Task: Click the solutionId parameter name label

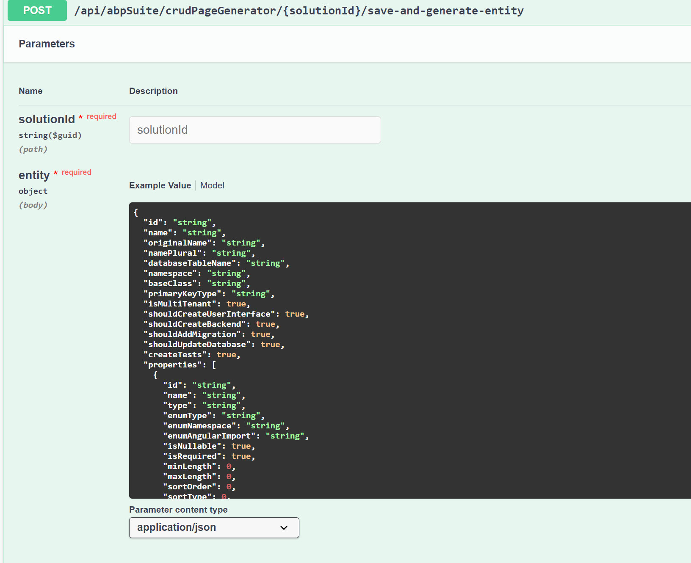Action: click(47, 119)
